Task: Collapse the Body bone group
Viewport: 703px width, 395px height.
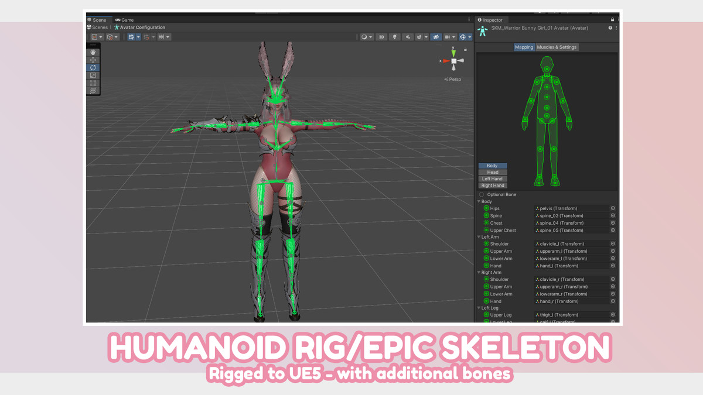Action: tap(479, 201)
